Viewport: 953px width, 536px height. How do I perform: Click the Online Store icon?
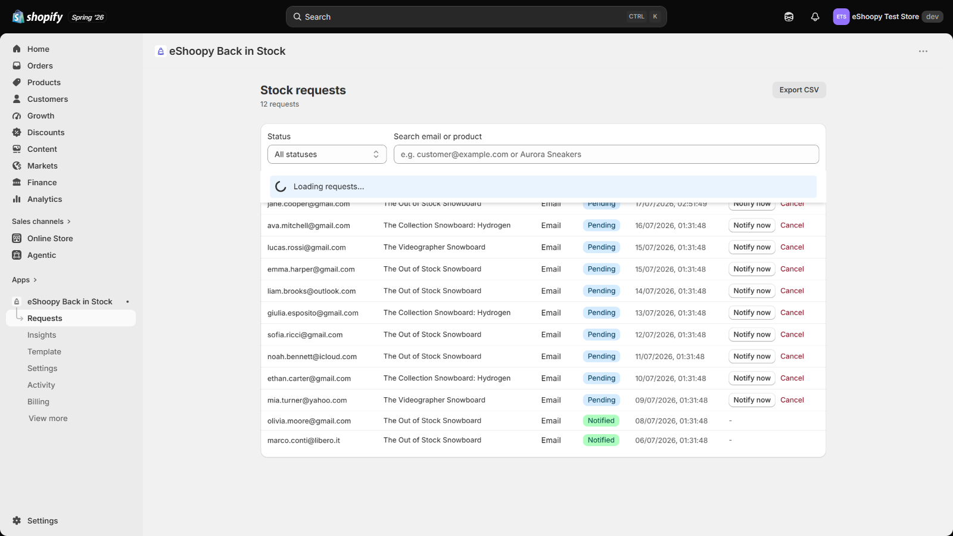17,238
